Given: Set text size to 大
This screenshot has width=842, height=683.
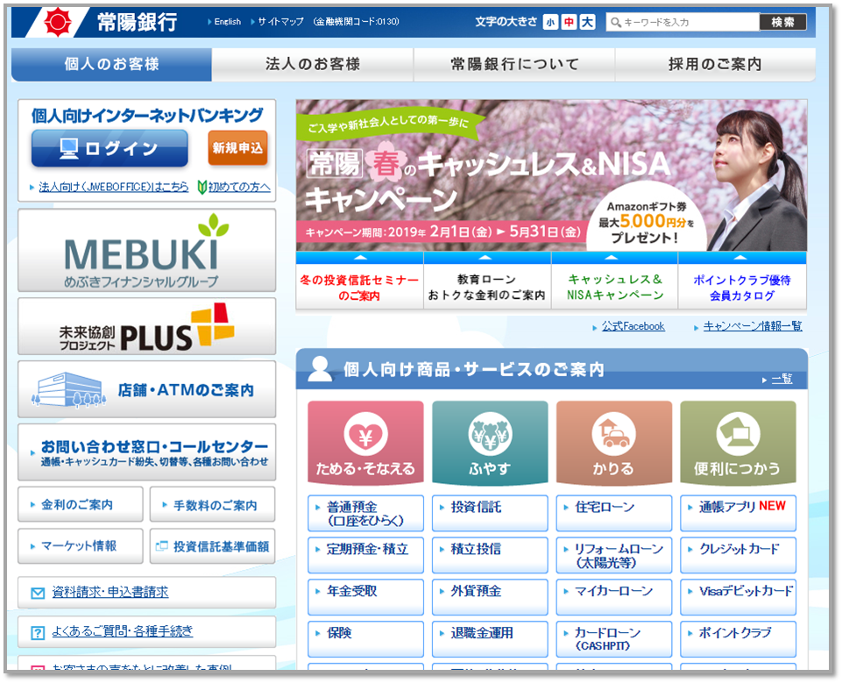Looking at the screenshot, I should [x=587, y=22].
